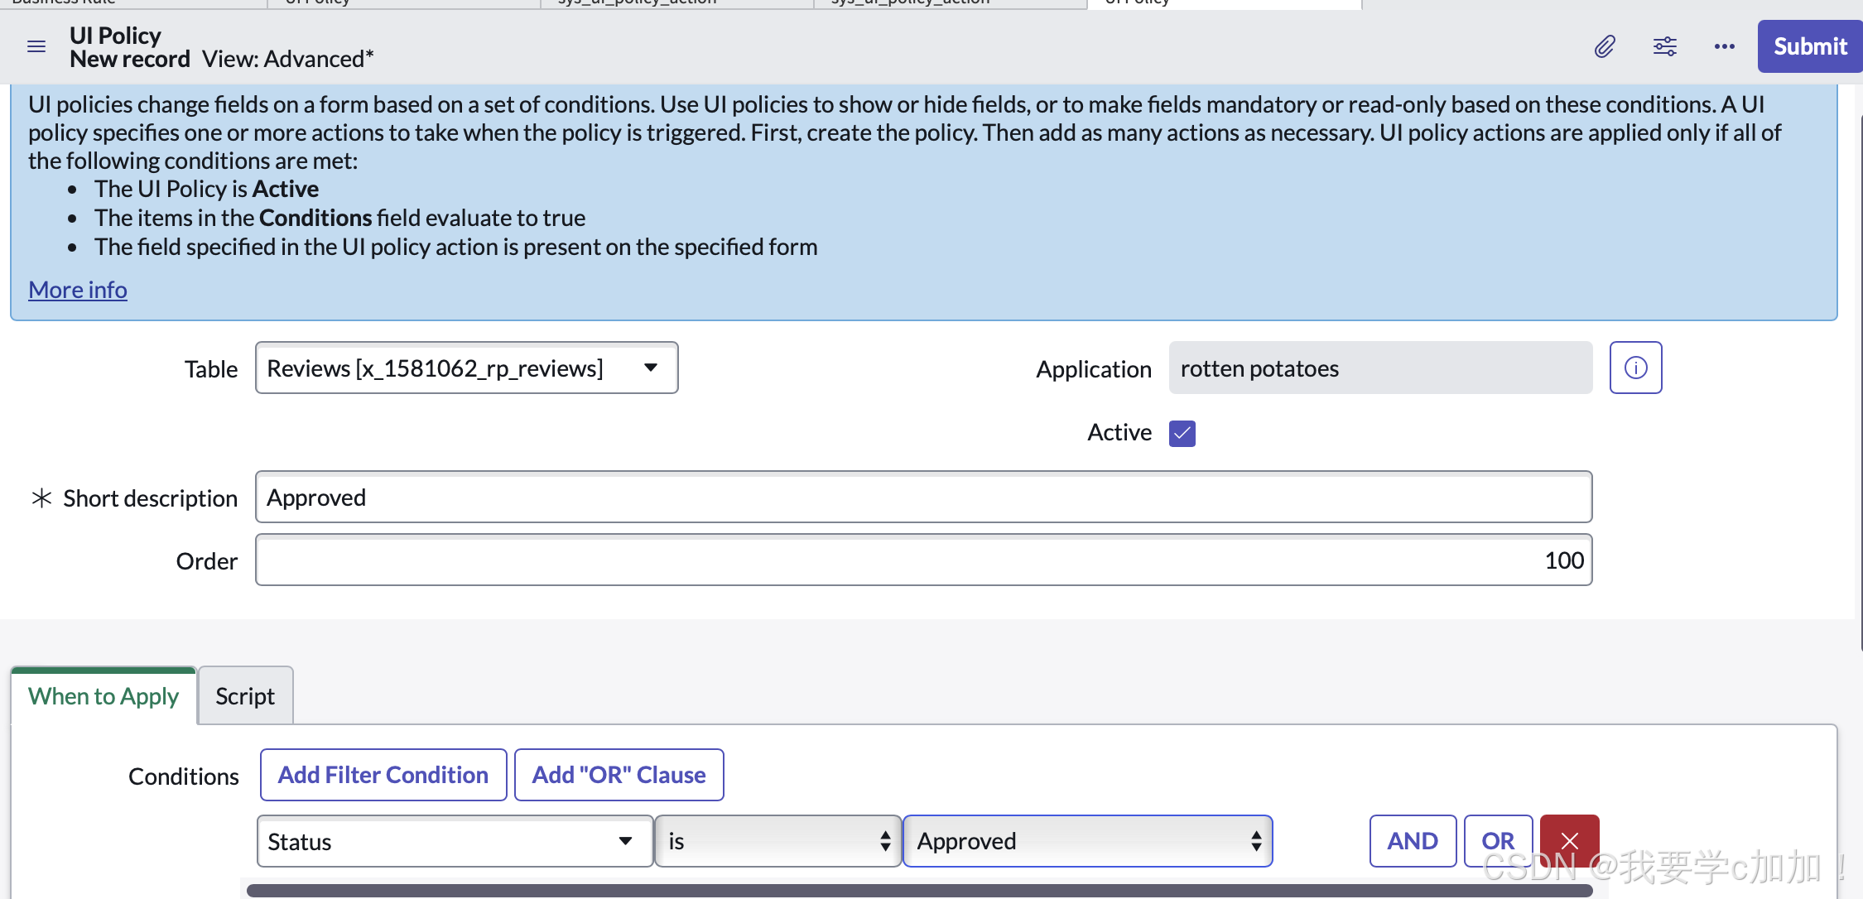This screenshot has height=899, width=1863.
Task: Delete condition with red X button
Action: (x=1569, y=841)
